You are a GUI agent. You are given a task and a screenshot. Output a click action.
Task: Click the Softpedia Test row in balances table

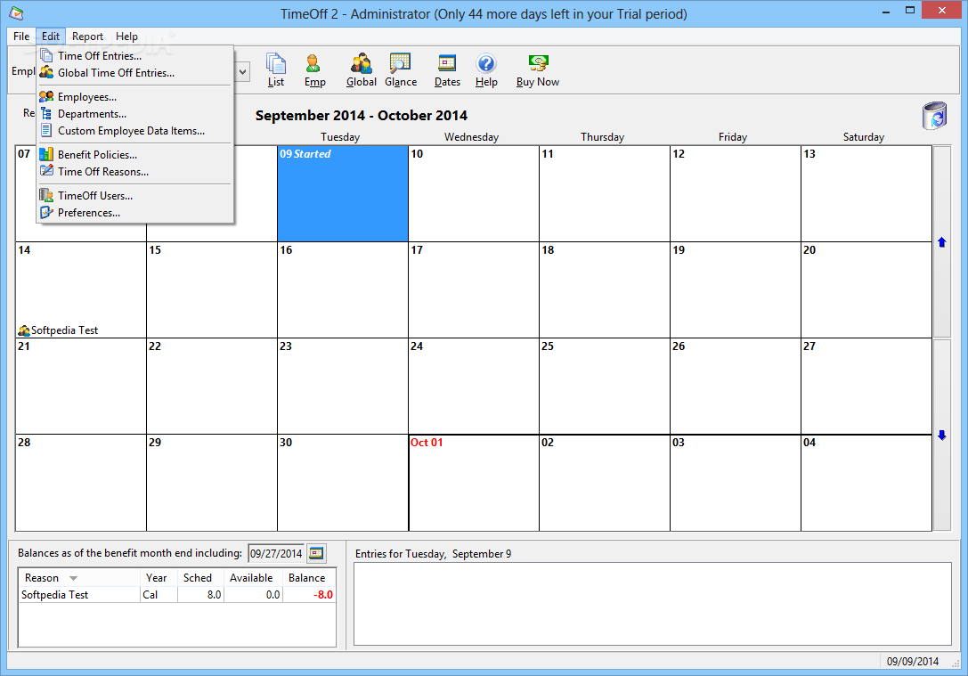(x=177, y=595)
